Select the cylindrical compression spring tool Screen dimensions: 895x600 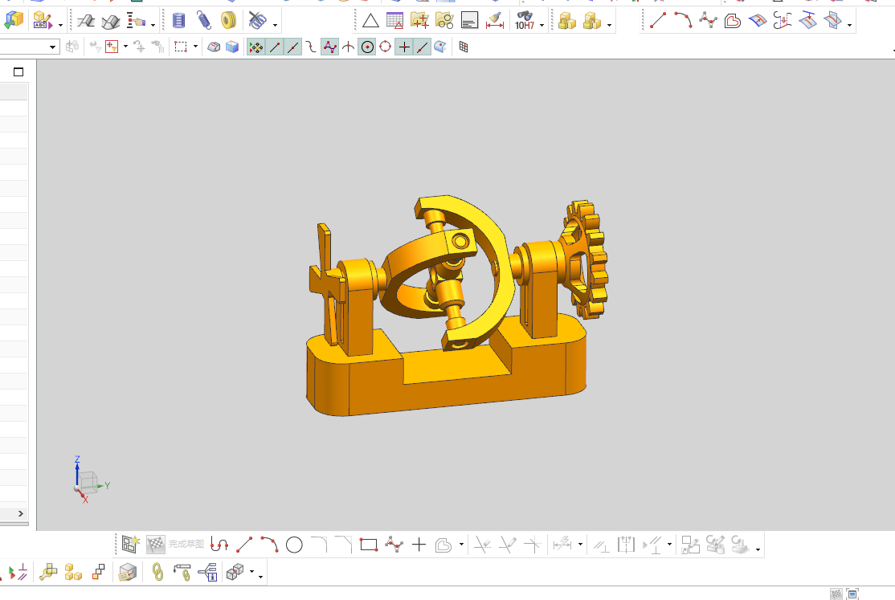click(x=178, y=21)
